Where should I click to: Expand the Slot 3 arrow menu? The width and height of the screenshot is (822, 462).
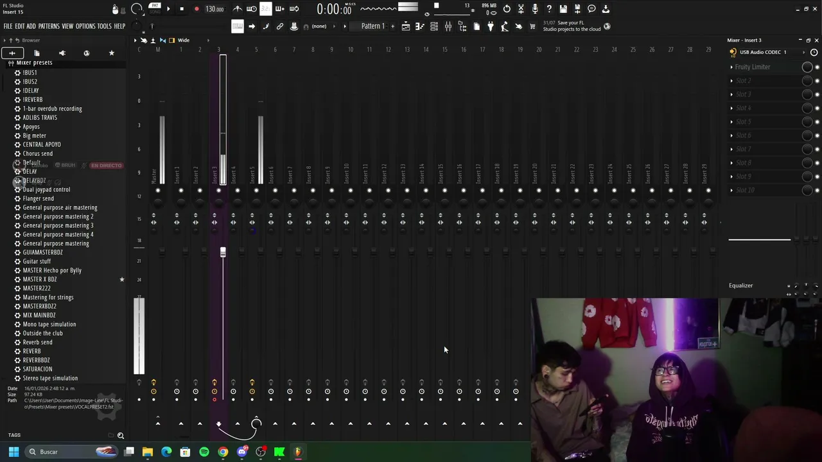(731, 94)
